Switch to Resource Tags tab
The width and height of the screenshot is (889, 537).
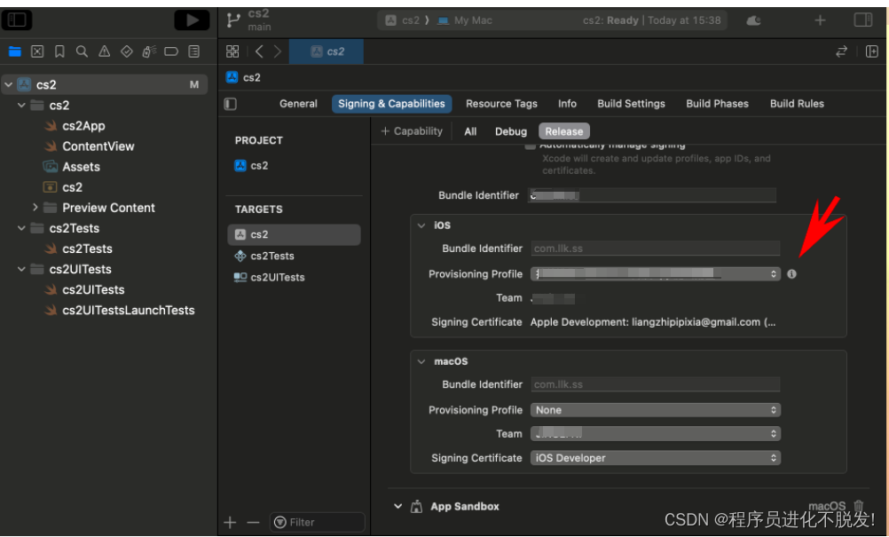tap(502, 104)
